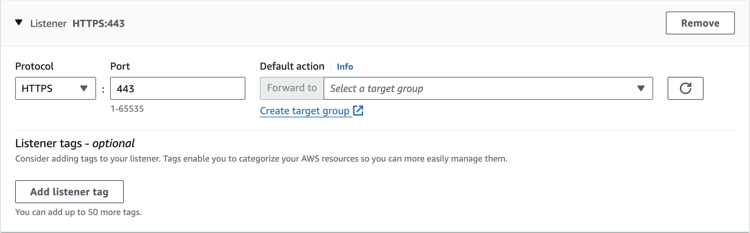Click the Port field containing 443
This screenshot has height=233, width=750.
177,88
